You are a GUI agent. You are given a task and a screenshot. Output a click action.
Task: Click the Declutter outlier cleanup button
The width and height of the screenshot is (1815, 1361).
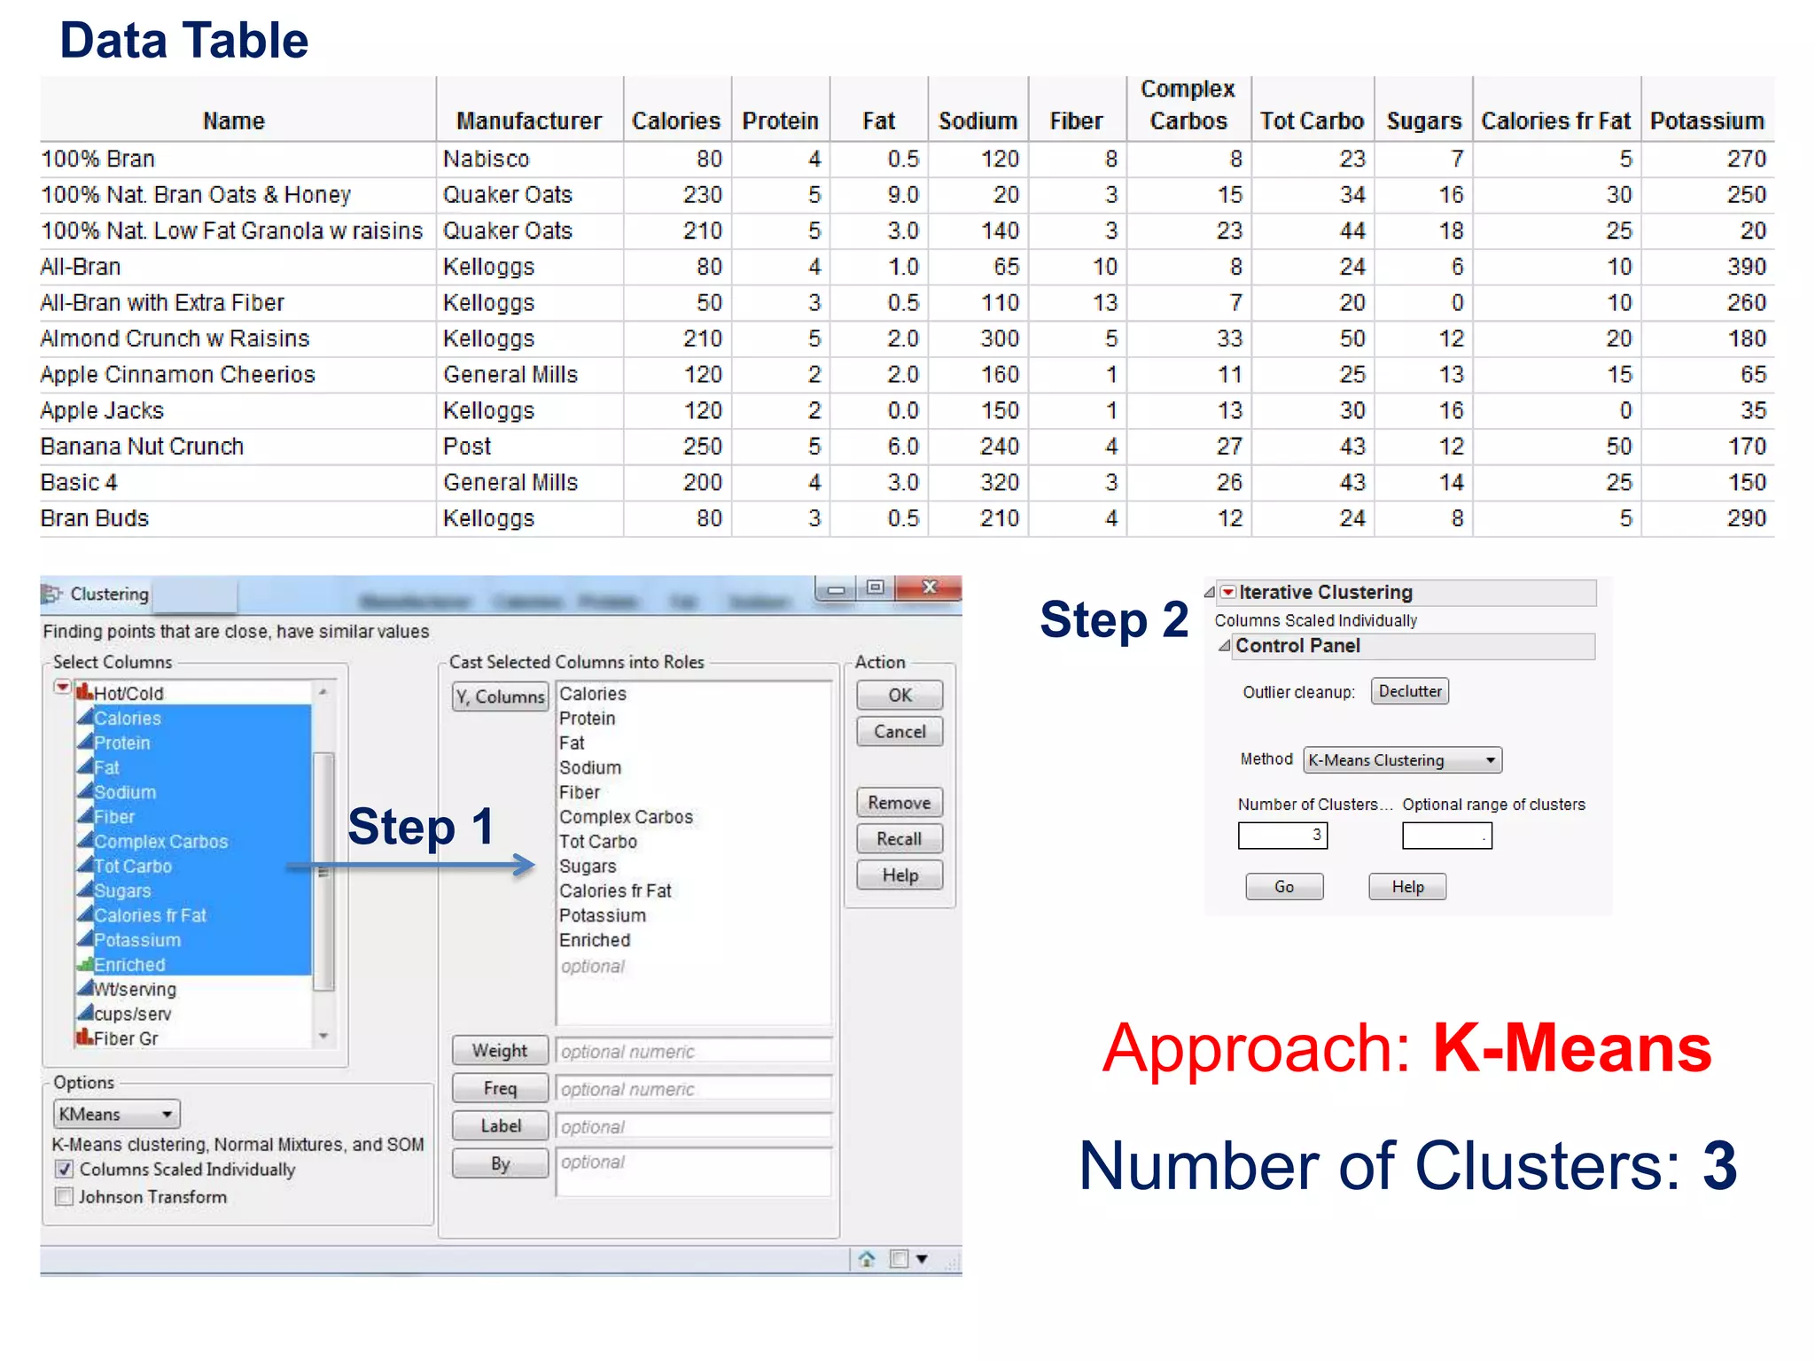1410,691
